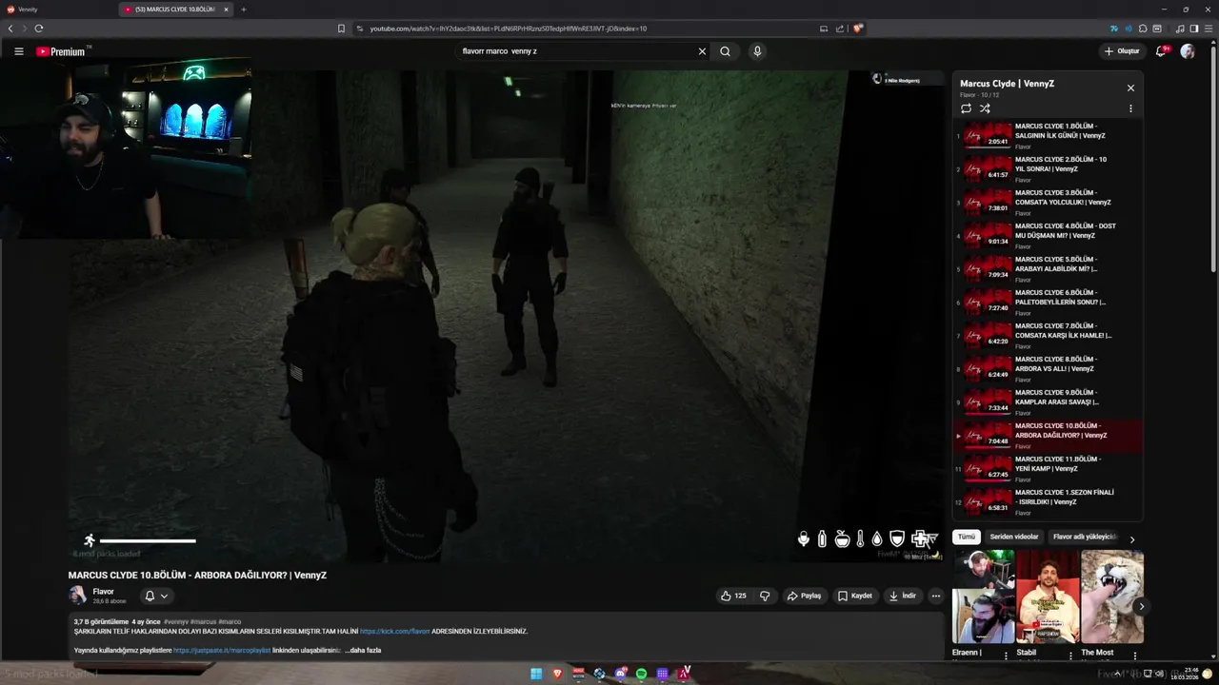The image size is (1219, 685).
Task: Switch to the Venerity browser tab
Action: click(57, 10)
